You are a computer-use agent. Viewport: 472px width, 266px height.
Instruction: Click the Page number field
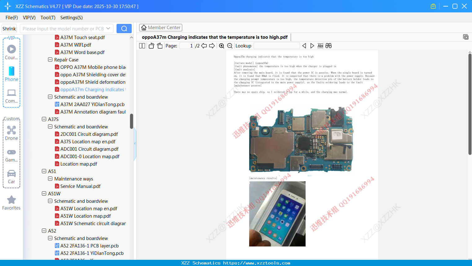pyautogui.click(x=187, y=46)
